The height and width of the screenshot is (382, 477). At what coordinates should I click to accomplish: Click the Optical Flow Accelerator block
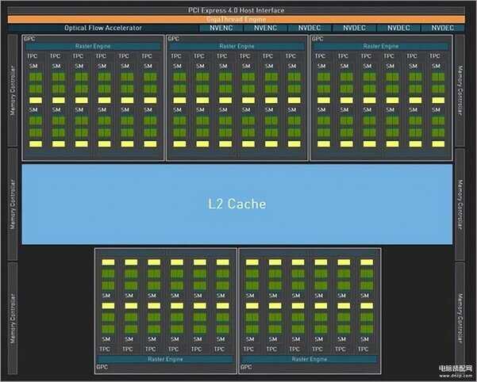103,28
